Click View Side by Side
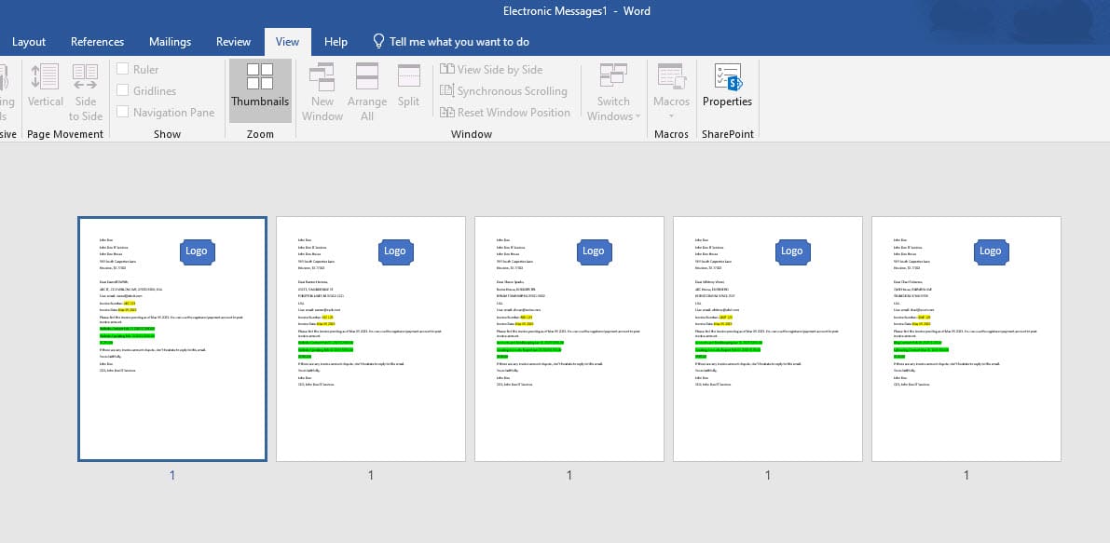The height and width of the screenshot is (543, 1110). 491,69
